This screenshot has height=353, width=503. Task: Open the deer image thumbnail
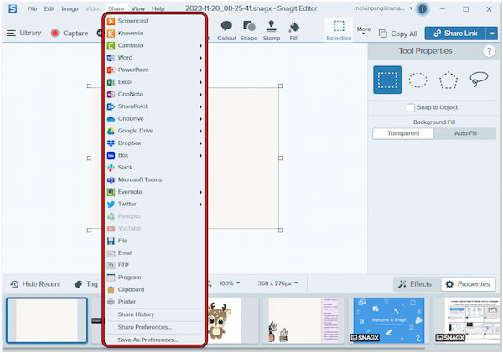pos(224,320)
